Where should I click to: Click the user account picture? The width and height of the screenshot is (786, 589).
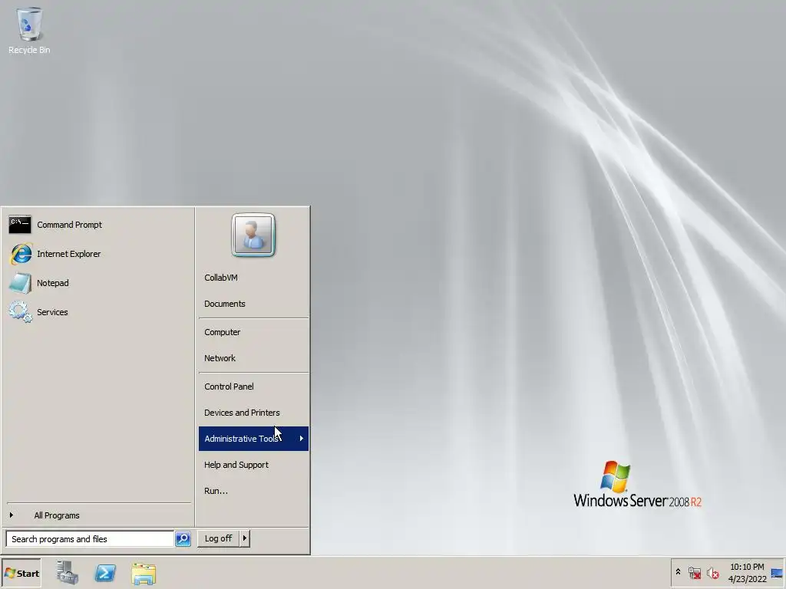253,235
